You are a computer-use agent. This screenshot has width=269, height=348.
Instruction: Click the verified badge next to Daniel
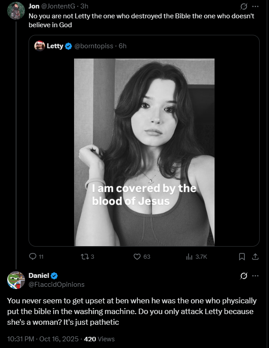54,276
